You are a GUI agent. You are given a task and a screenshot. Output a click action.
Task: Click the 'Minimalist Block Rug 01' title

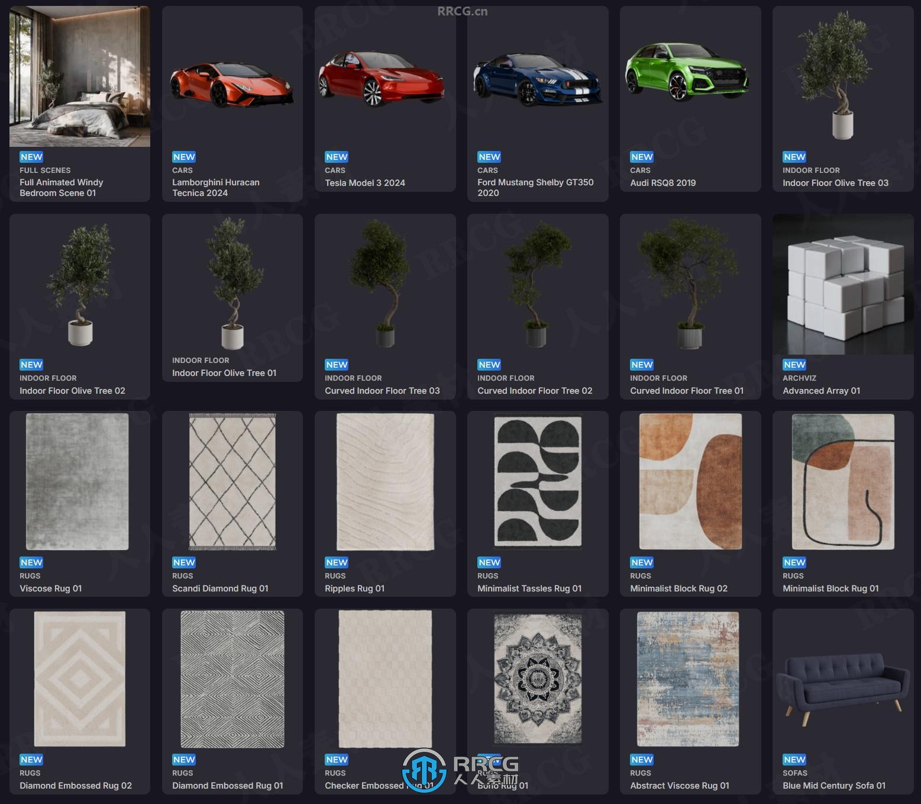pos(831,588)
